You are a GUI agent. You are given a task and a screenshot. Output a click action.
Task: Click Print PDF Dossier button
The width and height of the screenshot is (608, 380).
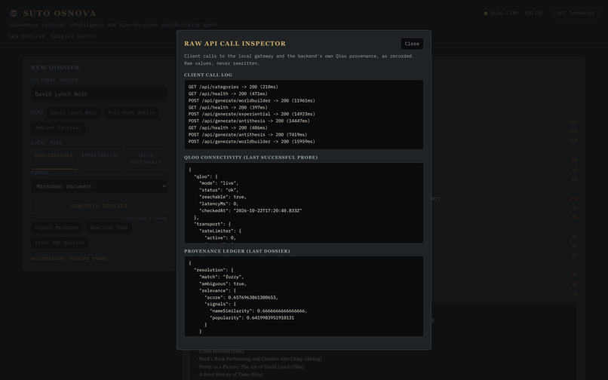(60, 243)
